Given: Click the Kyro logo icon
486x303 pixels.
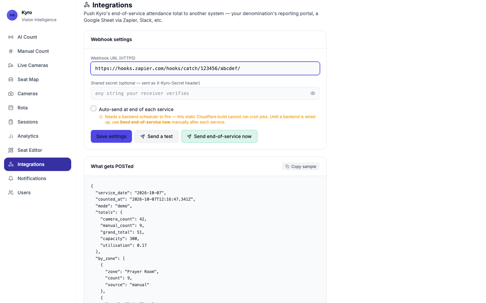Looking at the screenshot, I should [x=12, y=15].
